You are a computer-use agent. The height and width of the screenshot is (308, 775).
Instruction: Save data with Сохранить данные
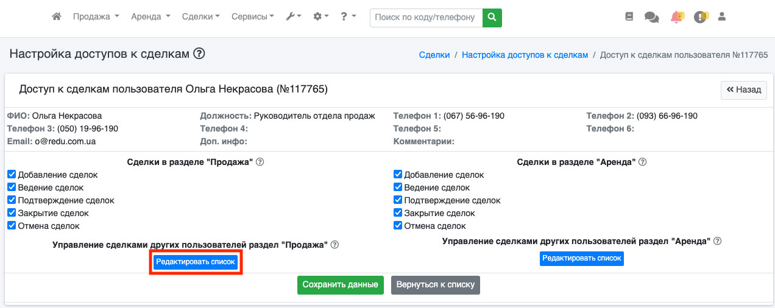click(341, 285)
